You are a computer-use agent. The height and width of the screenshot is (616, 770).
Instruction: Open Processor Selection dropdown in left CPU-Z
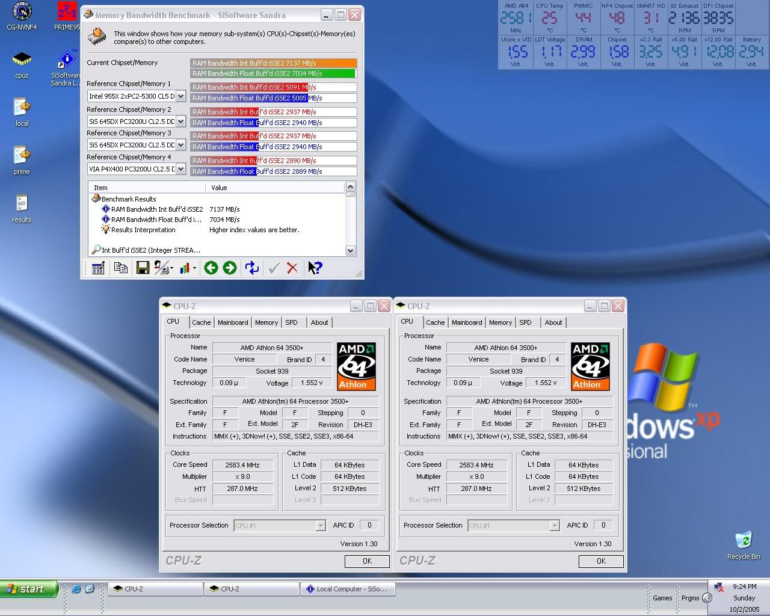321,526
